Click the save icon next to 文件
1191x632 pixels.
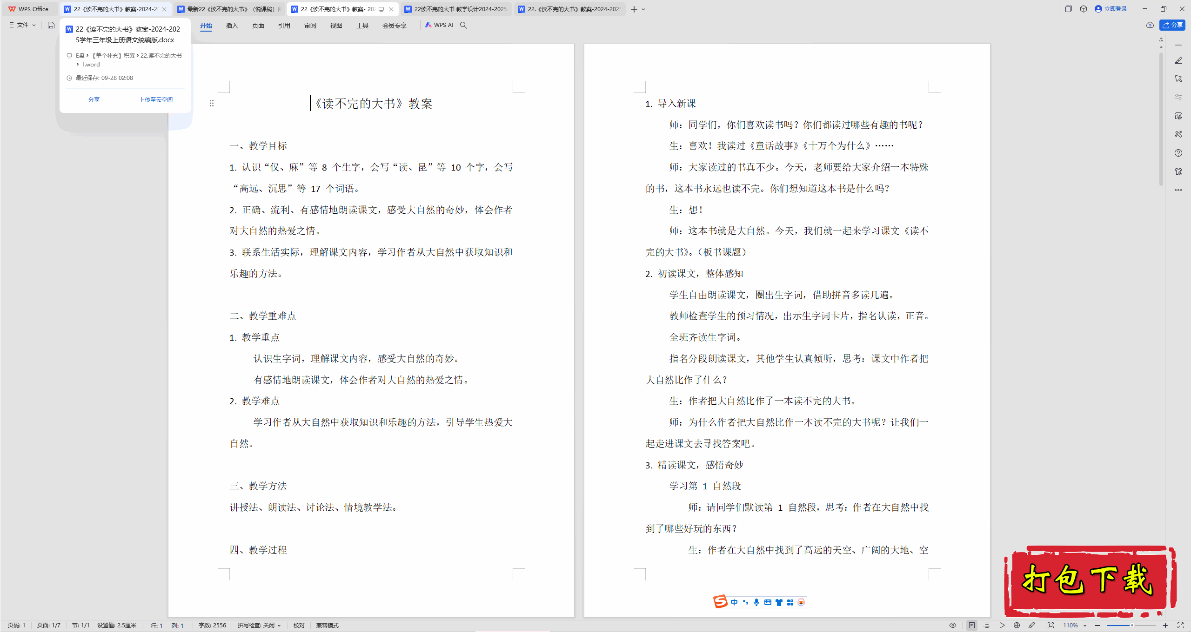[x=51, y=25]
